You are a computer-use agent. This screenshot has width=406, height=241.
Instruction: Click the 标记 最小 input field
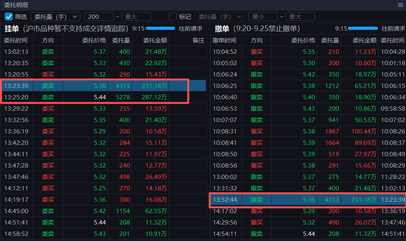point(263,16)
